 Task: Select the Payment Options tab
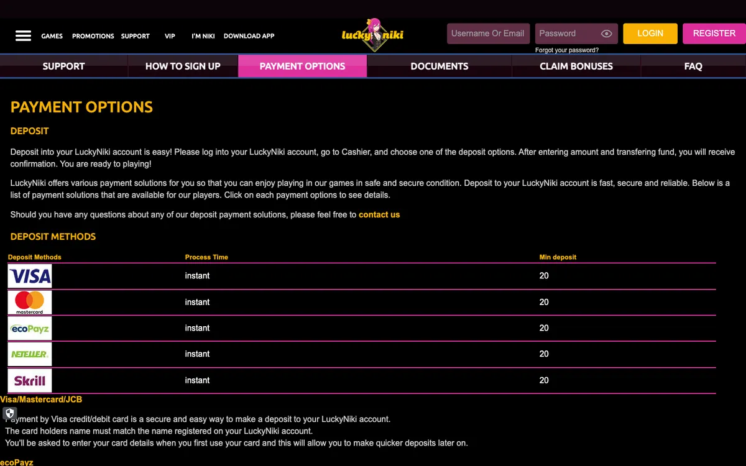point(302,66)
